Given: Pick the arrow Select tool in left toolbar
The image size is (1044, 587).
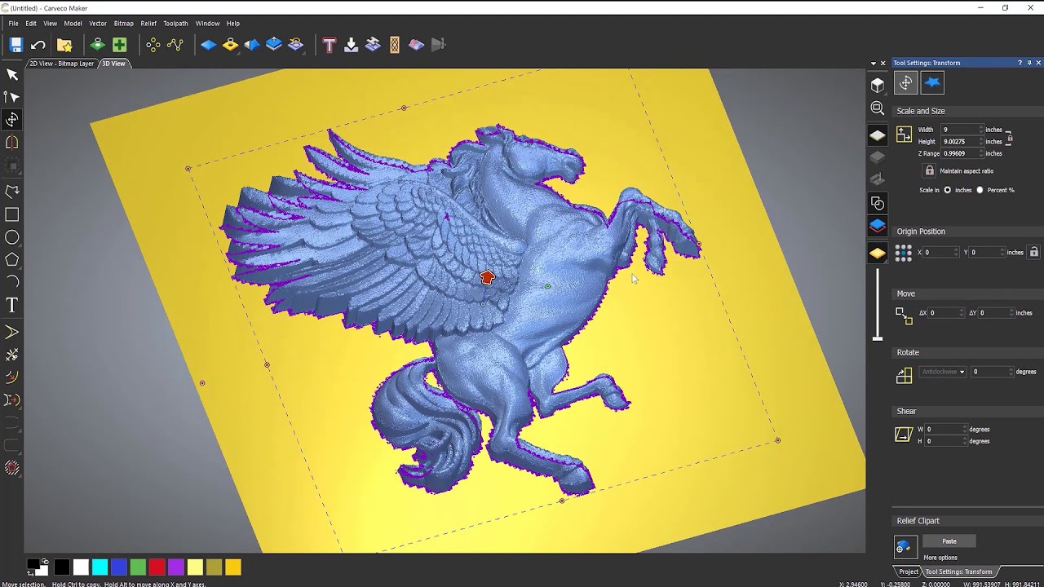Looking at the screenshot, I should click(12, 74).
